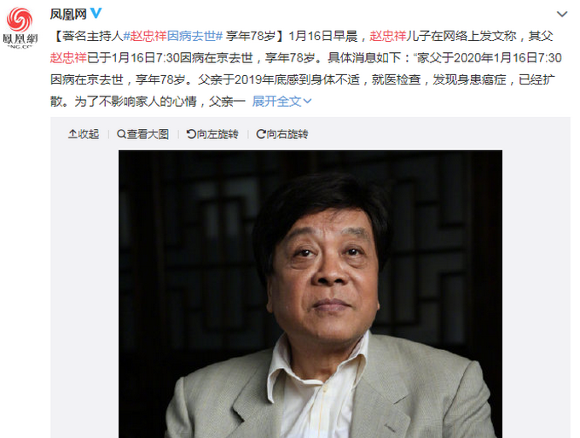This screenshot has height=438, width=580.
Task: Click the down arrow after 展开全文
Action: (307, 101)
